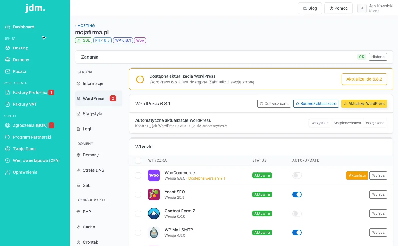The height and width of the screenshot is (246, 398).
Task: Deactivate Contact Form 7 with Wyłącz
Action: (x=378, y=213)
